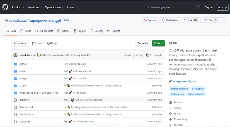Click the productivity topic tag
The image size is (230, 127).
pyautogui.click(x=198, y=89)
